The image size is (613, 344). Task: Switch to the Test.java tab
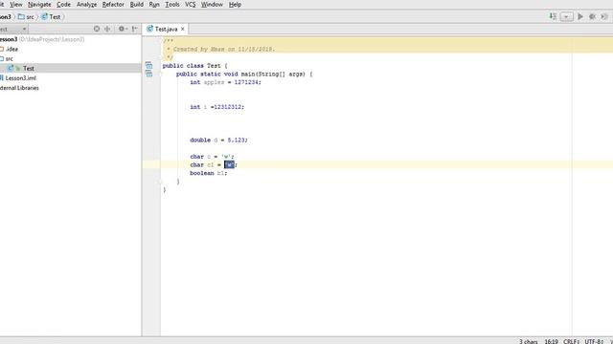click(x=166, y=29)
